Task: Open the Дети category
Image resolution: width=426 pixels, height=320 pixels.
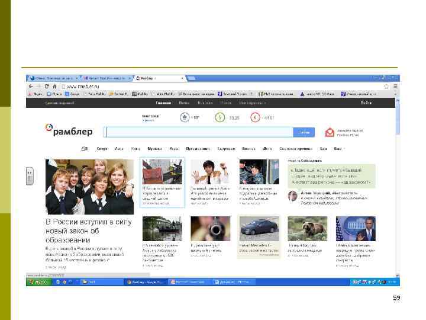Action: click(x=267, y=149)
